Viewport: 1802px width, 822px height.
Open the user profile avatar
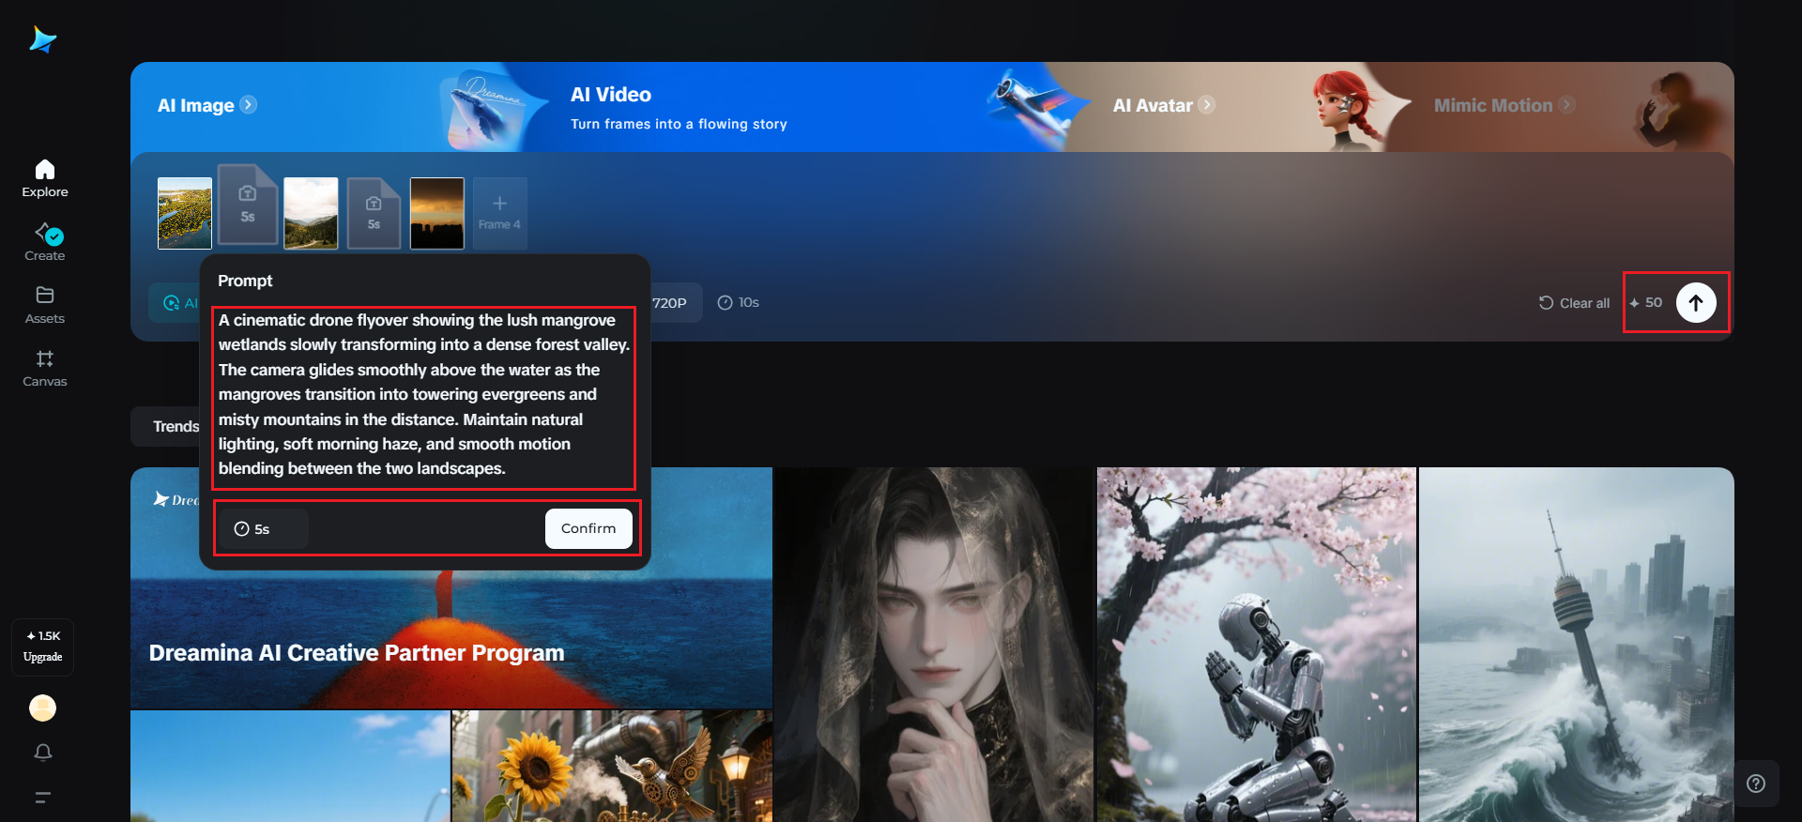pyautogui.click(x=42, y=708)
